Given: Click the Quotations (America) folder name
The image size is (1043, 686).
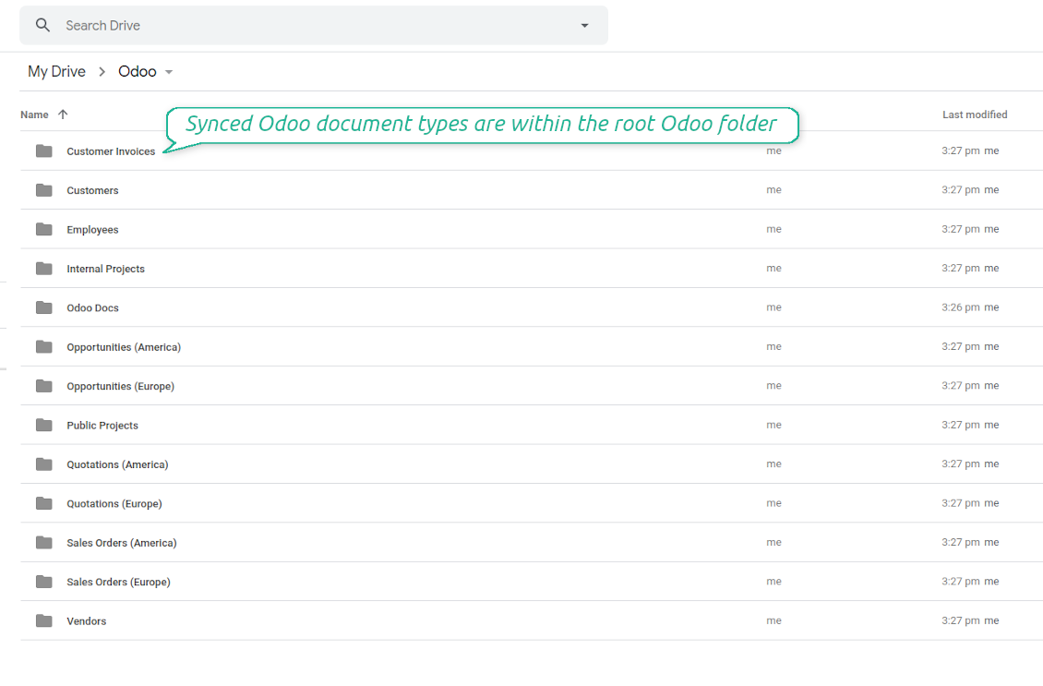Looking at the screenshot, I should pos(117,464).
